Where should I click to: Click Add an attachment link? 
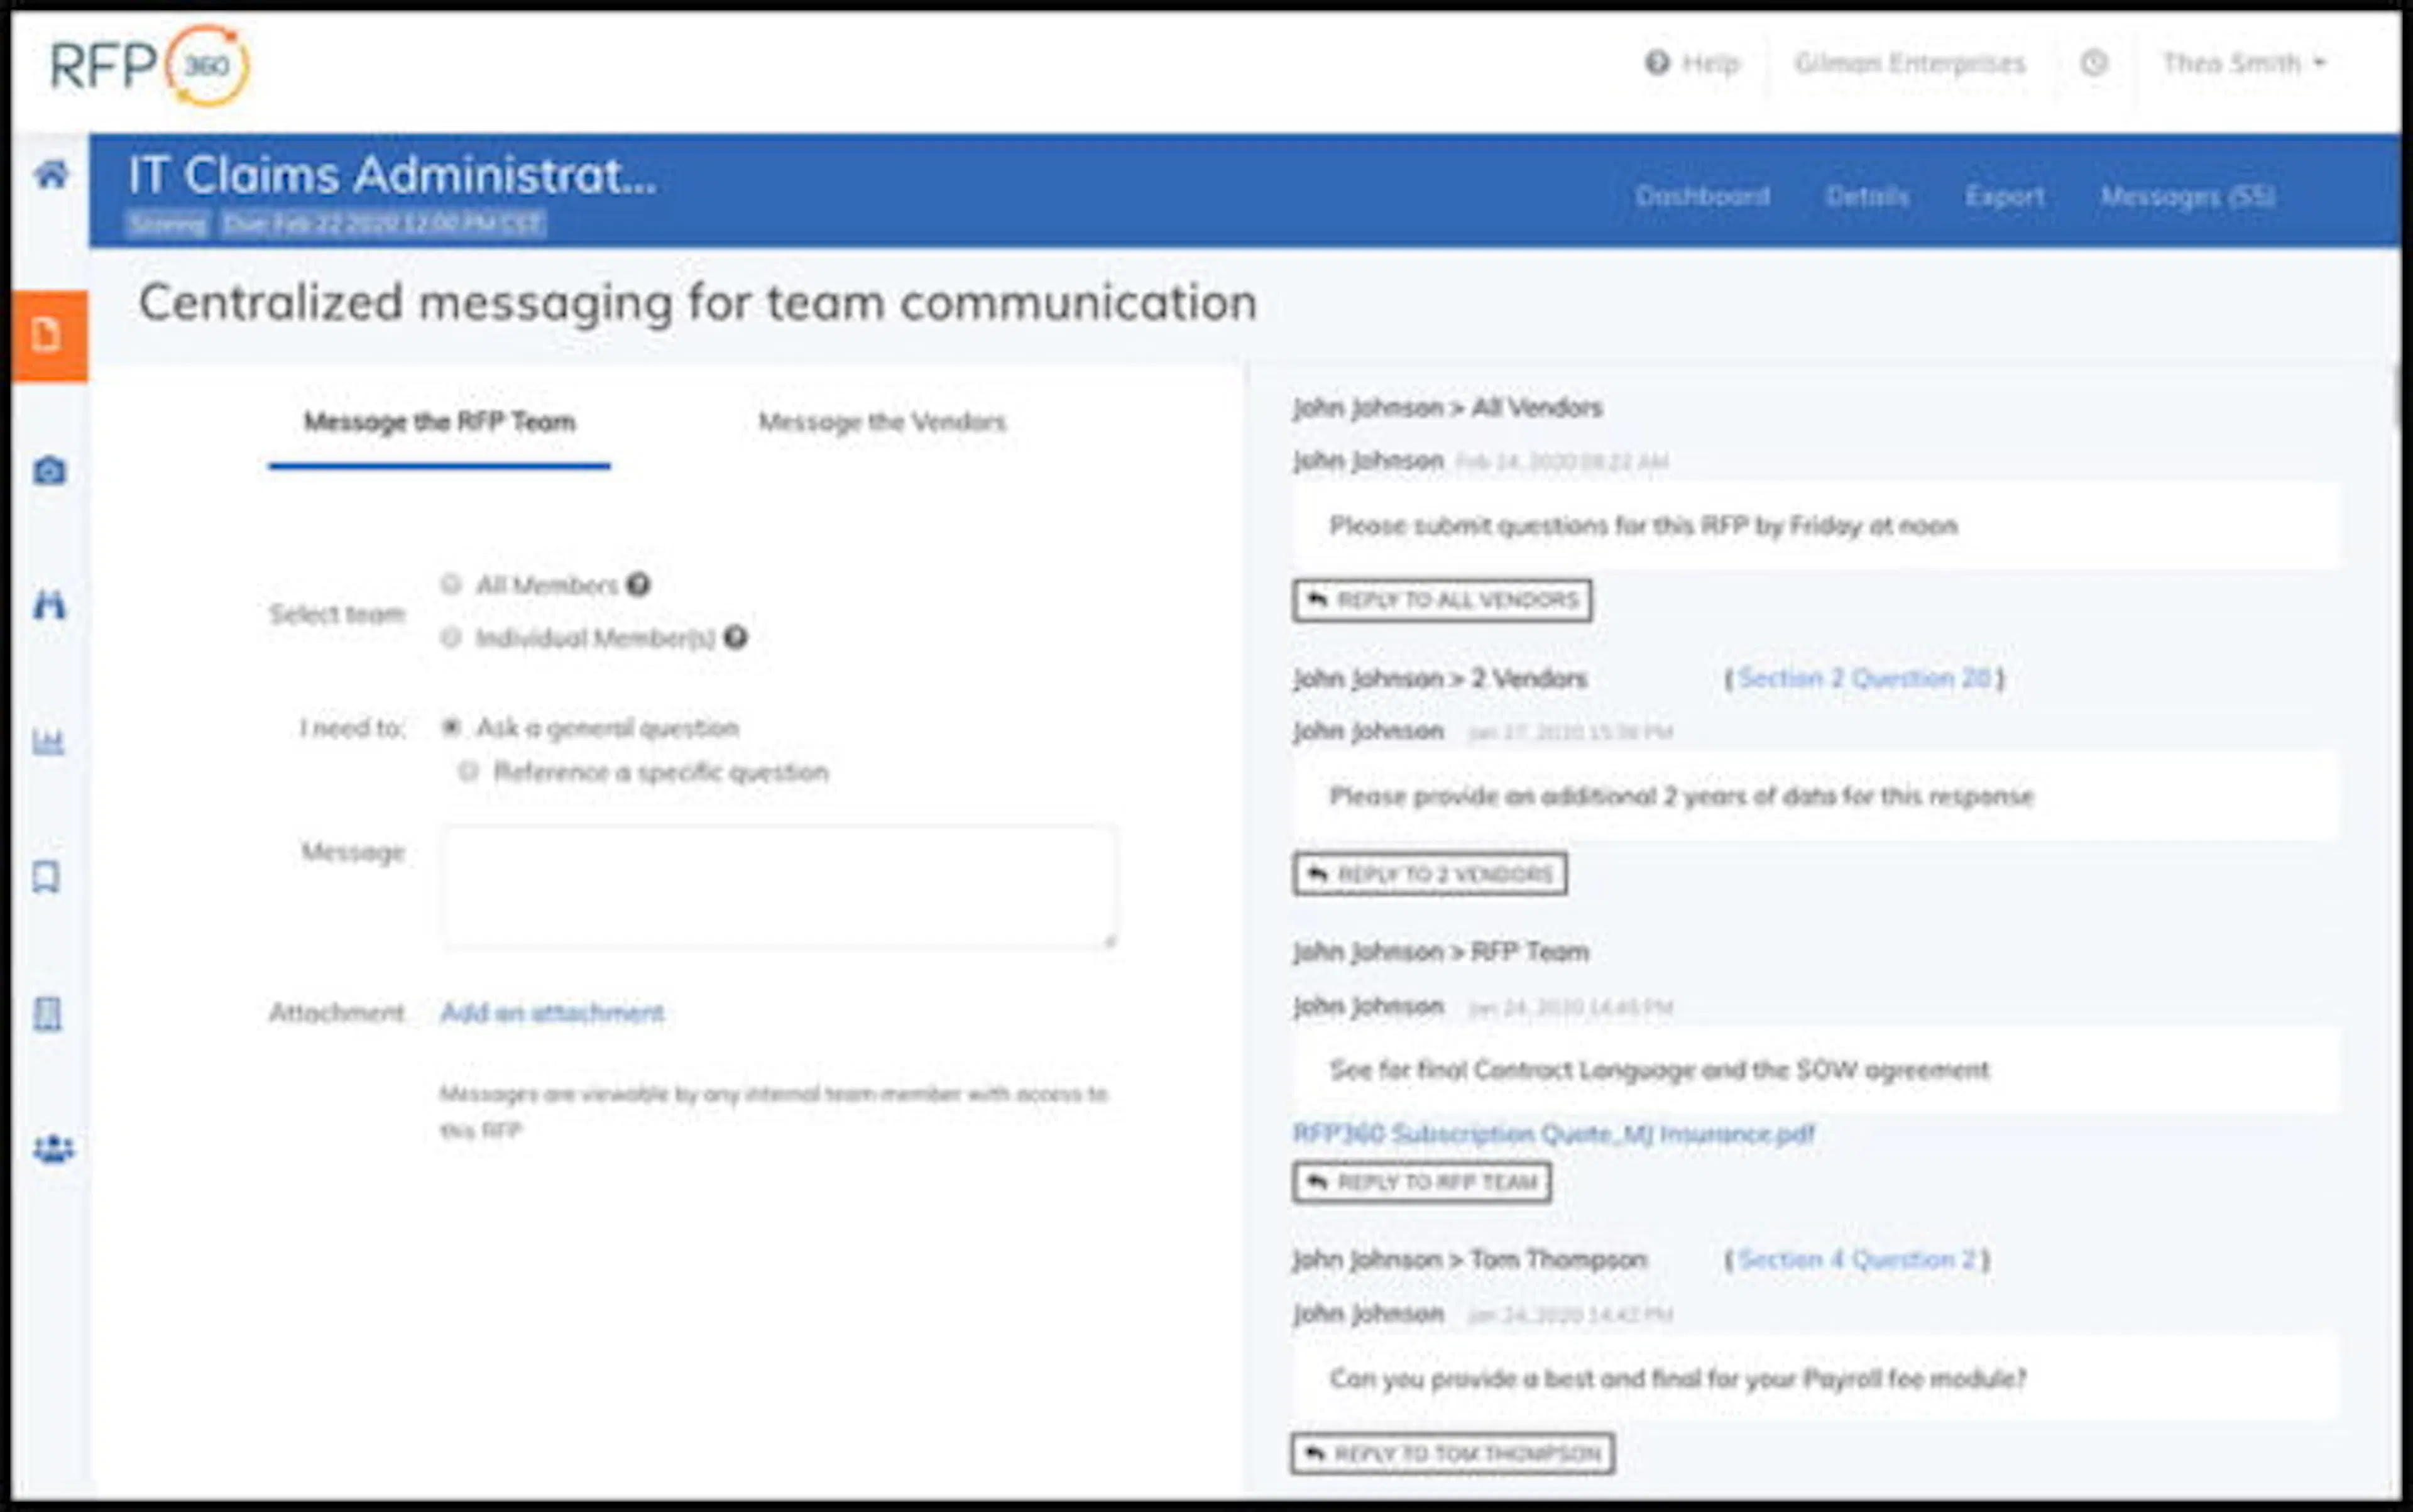pos(552,1013)
